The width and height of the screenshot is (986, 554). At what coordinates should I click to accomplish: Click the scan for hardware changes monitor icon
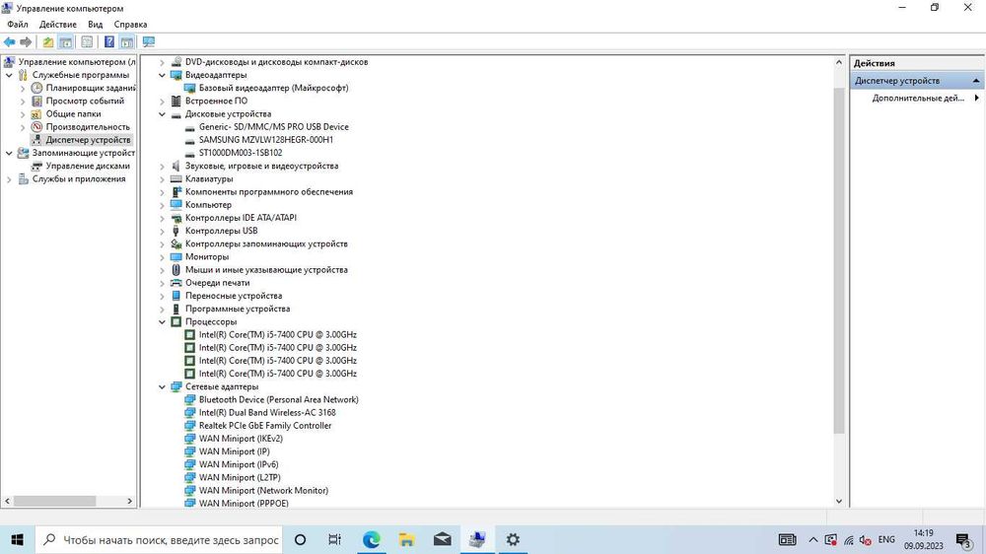coord(149,42)
